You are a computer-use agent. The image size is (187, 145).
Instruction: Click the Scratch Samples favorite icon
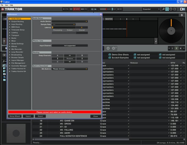(x=110, y=58)
